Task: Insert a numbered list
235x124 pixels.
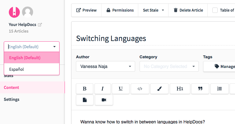Action: pos(220,89)
